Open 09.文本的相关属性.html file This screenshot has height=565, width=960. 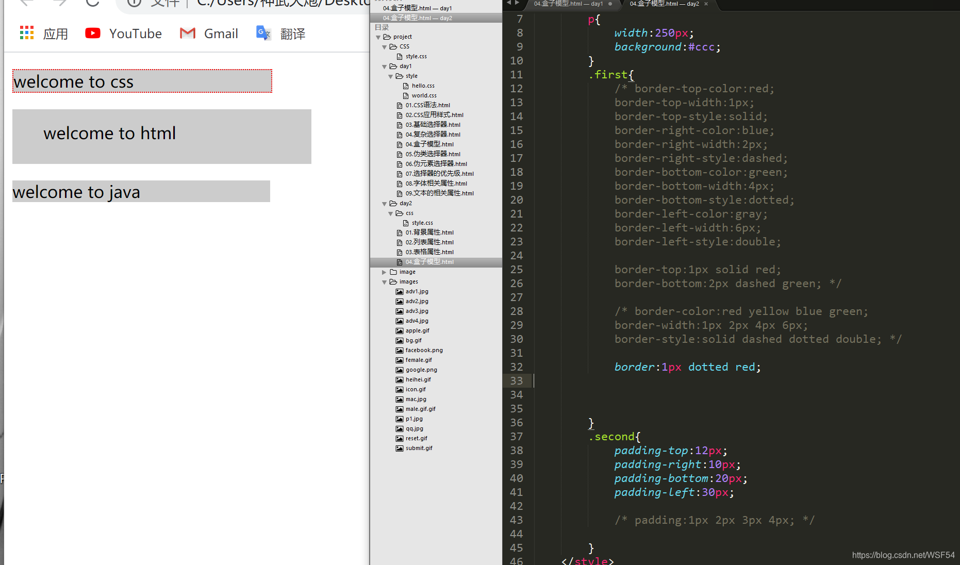click(439, 193)
